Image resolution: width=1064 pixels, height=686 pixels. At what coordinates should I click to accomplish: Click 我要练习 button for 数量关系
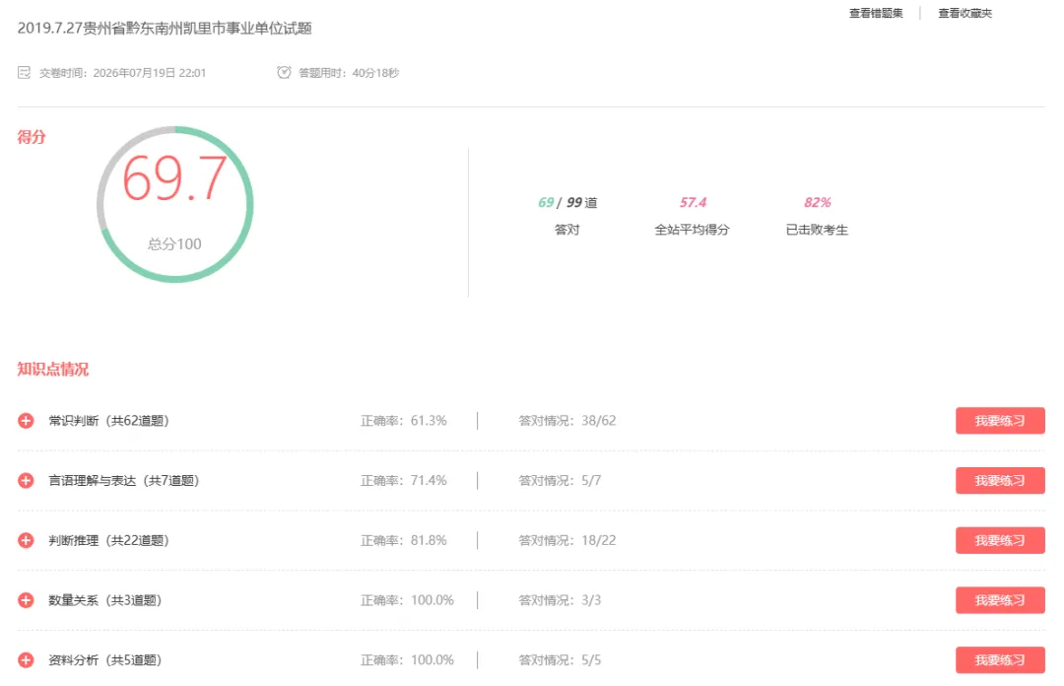point(1000,599)
